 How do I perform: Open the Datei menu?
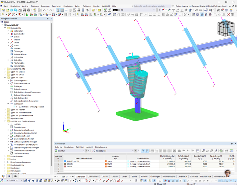tap(6, 6)
